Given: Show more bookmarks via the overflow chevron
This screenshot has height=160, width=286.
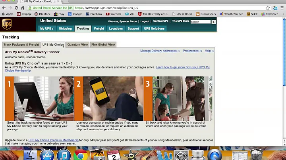Looking at the screenshot, I should click(x=283, y=14).
